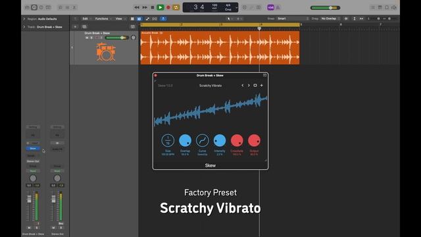Mute the Drum Break + Skew track header

[87, 38]
